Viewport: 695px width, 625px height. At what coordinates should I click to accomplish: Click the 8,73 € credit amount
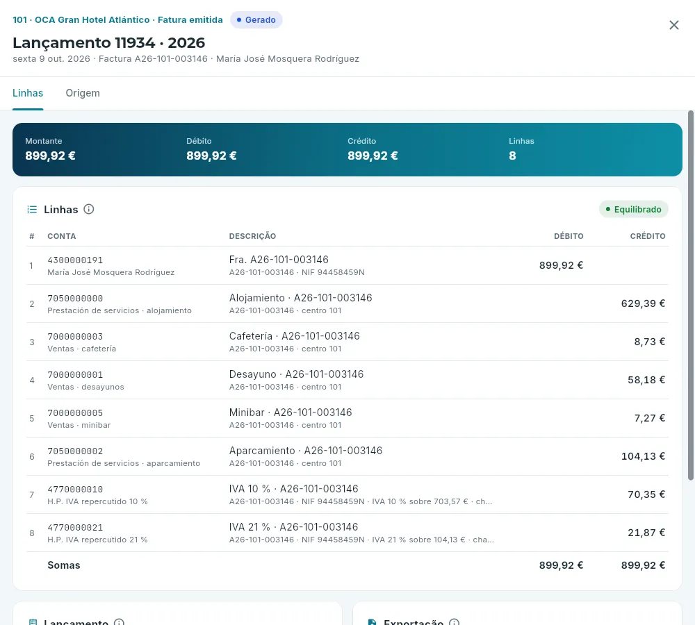tap(650, 342)
